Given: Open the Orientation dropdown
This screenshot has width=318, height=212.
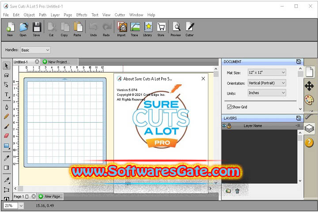Looking at the screenshot, I should click(267, 83).
